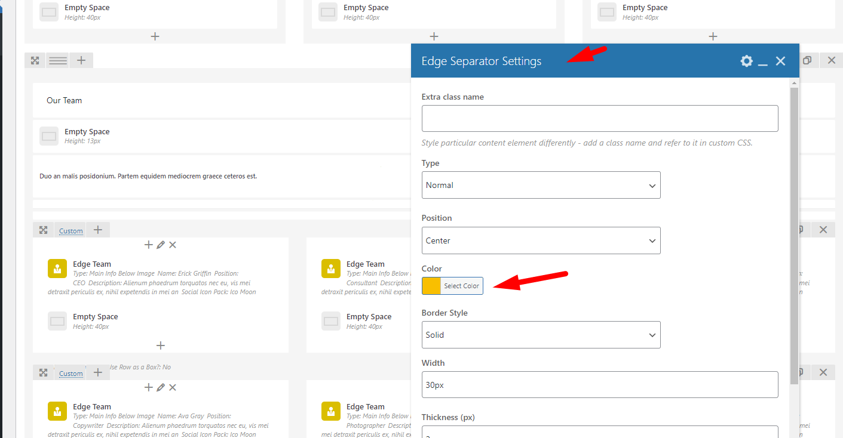Viewport: 843px width, 438px height.
Task: Clone the Our Team row
Action: [807, 60]
